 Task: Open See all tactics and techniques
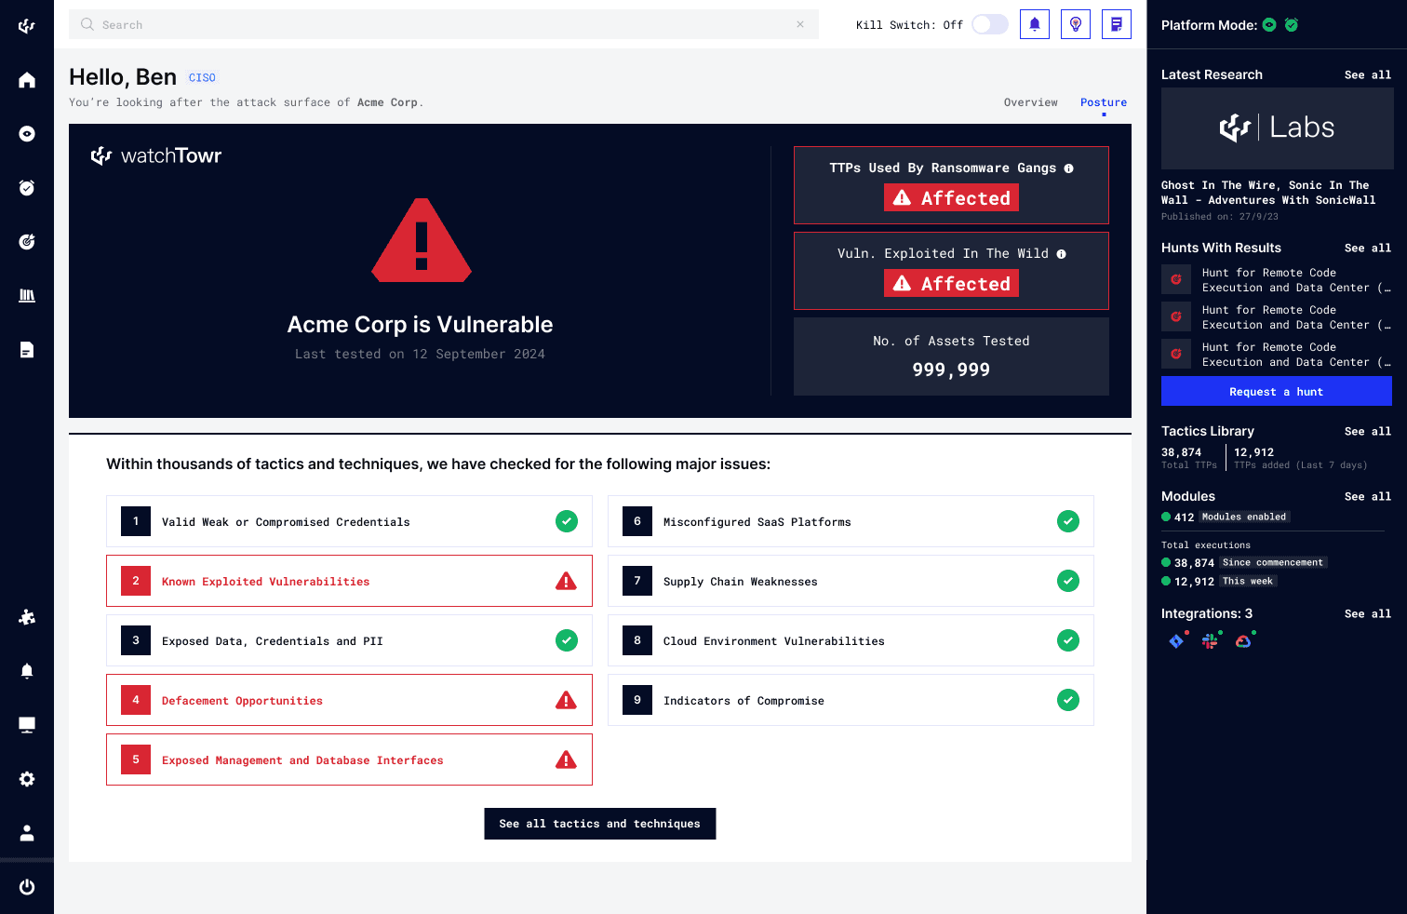pos(600,824)
